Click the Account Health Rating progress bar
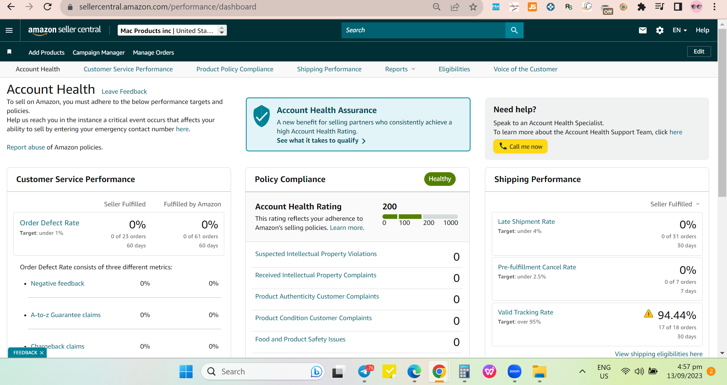 click(x=420, y=217)
